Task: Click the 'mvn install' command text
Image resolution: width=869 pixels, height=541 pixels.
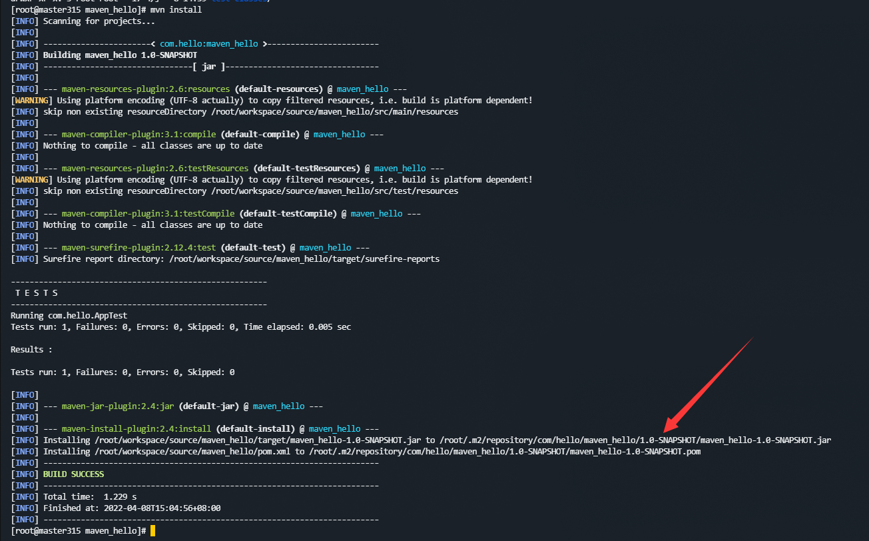Action: coord(176,10)
